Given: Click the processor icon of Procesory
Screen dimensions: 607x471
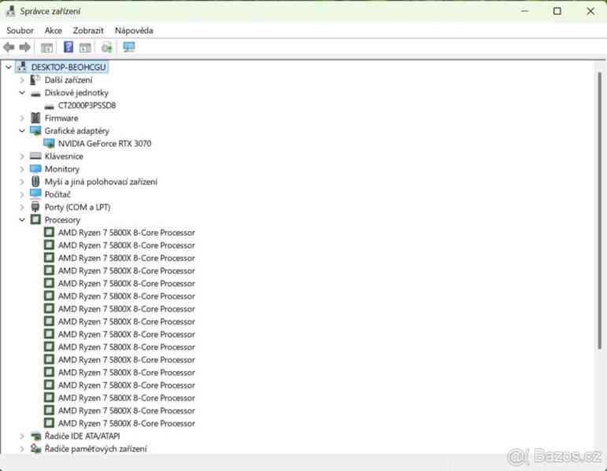Looking at the screenshot, I should click(x=35, y=219).
